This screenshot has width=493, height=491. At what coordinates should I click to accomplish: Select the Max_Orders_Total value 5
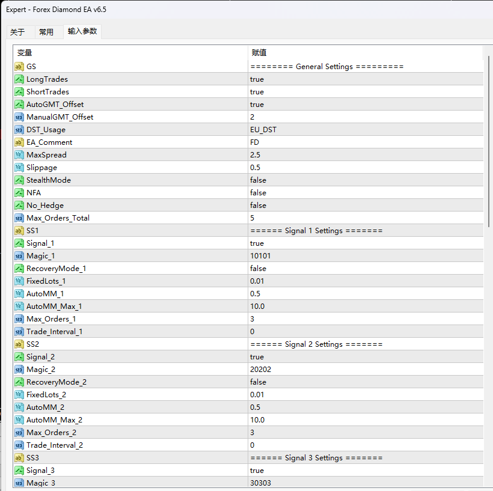[x=252, y=218]
